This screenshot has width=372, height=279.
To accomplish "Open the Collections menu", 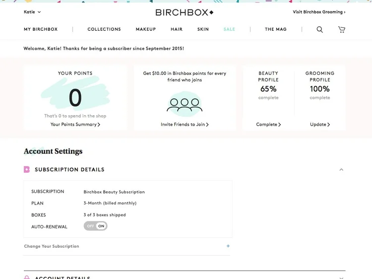I will [x=104, y=29].
